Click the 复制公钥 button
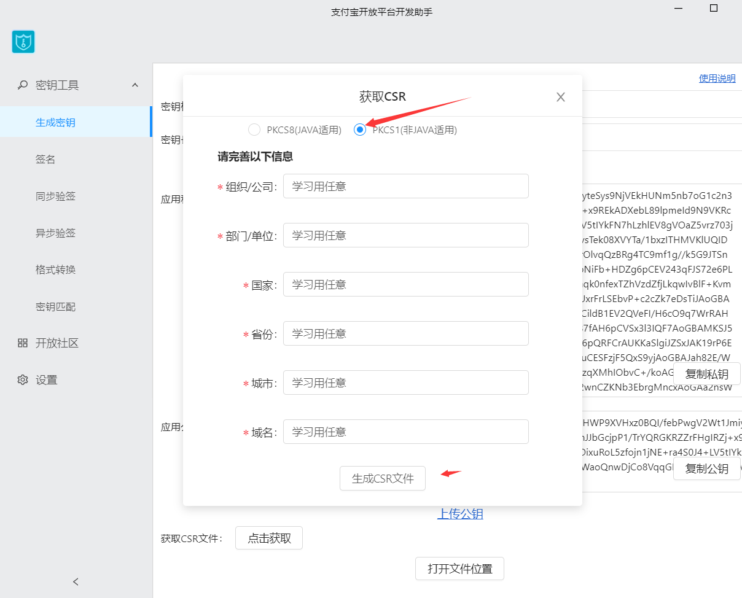This screenshot has height=598, width=742. pos(707,468)
